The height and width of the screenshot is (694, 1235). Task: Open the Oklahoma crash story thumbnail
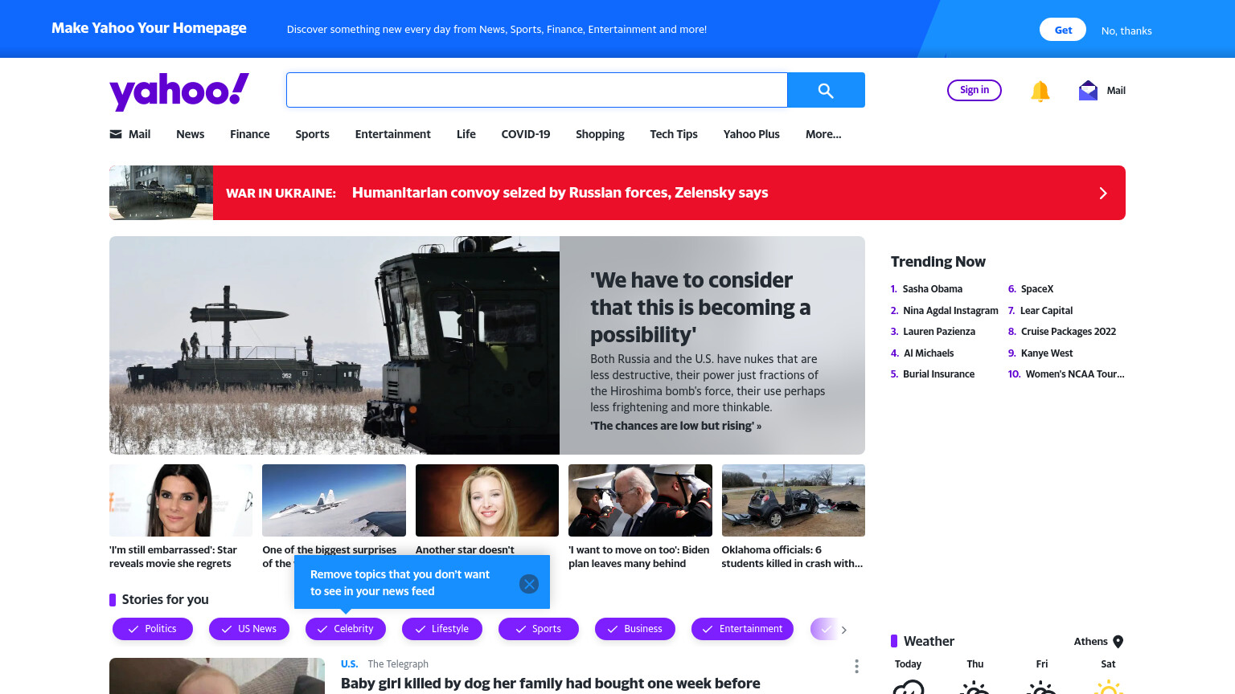794,500
